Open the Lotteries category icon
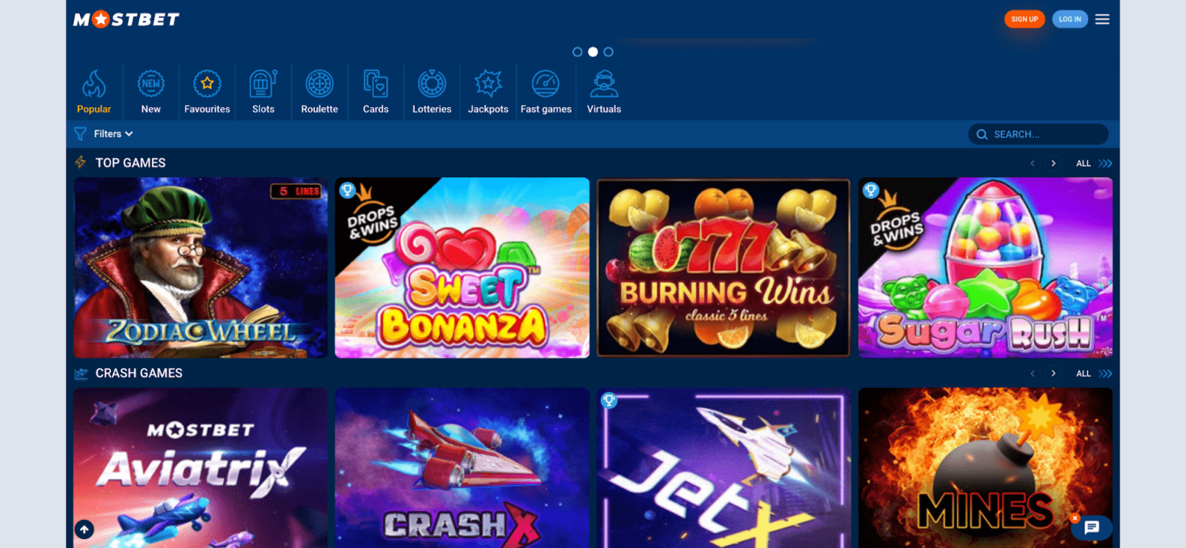Screen dimensions: 1186x548 [x=431, y=84]
